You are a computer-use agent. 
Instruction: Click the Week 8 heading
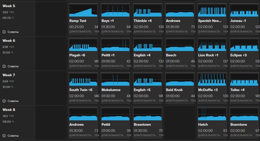(x=9, y=110)
